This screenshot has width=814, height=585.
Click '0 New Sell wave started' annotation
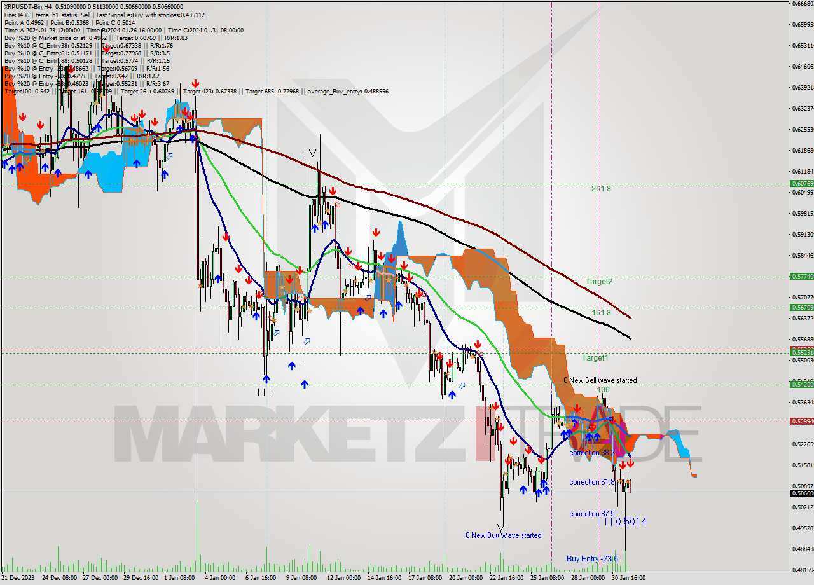[x=600, y=380]
